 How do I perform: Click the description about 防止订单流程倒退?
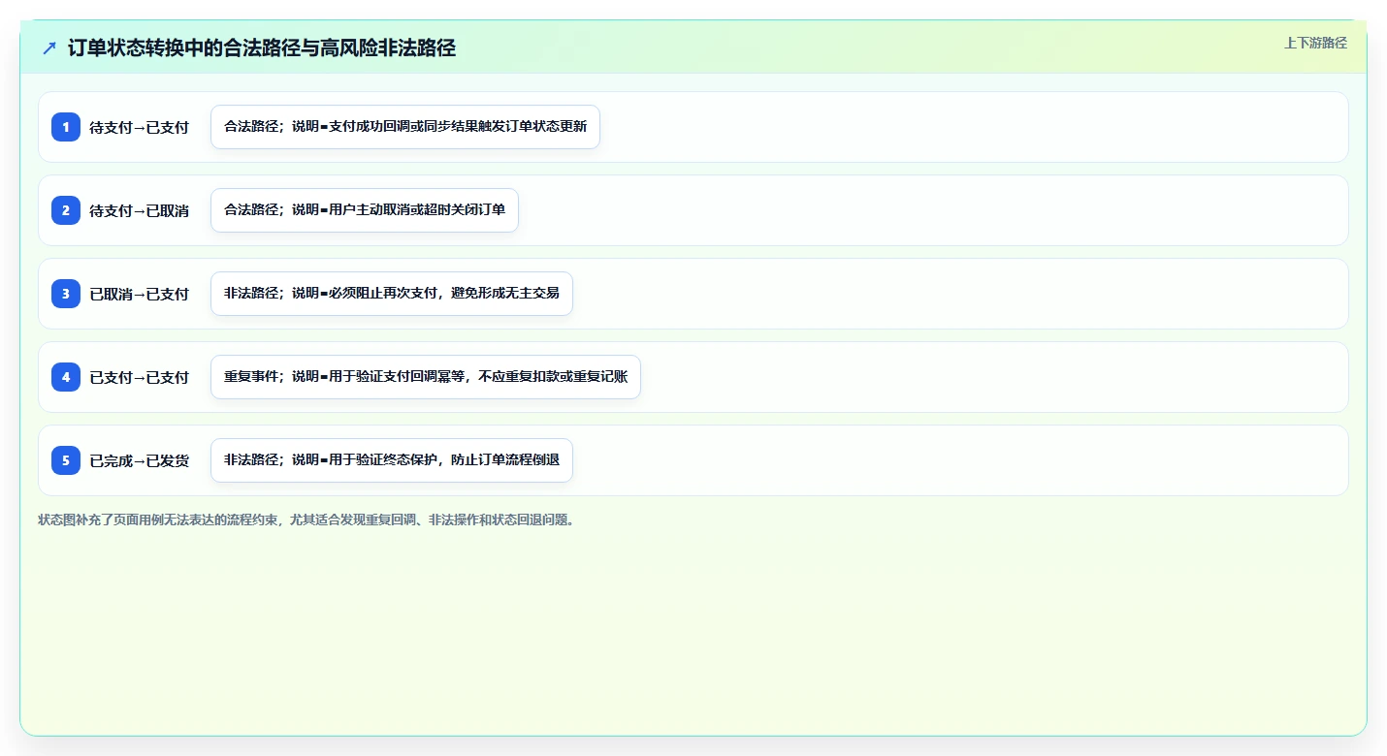(392, 460)
